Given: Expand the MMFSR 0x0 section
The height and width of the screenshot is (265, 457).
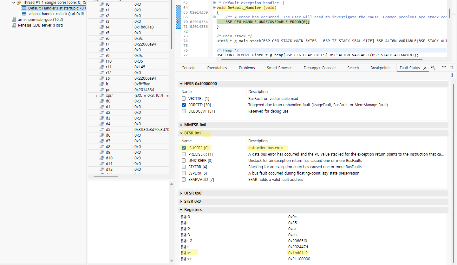Looking at the screenshot, I should coord(181,125).
